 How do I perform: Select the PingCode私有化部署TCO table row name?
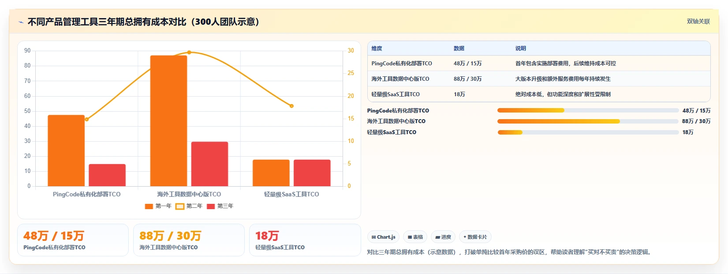click(x=402, y=64)
